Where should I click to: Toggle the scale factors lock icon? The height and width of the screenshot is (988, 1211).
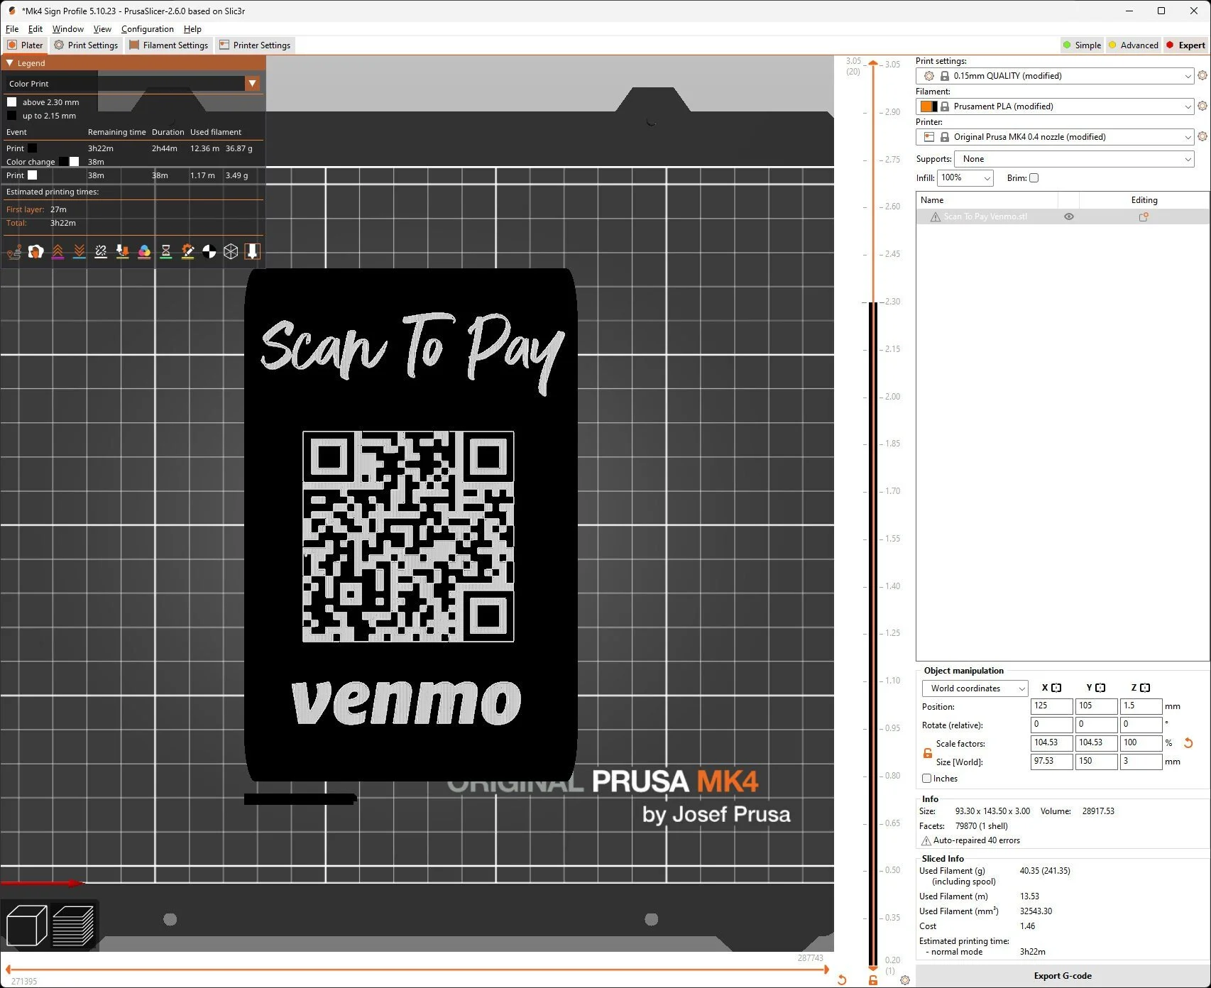pos(927,752)
